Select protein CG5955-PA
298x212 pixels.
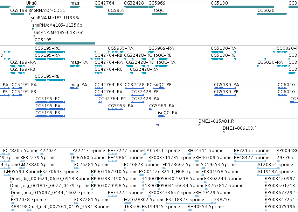(116, 109)
